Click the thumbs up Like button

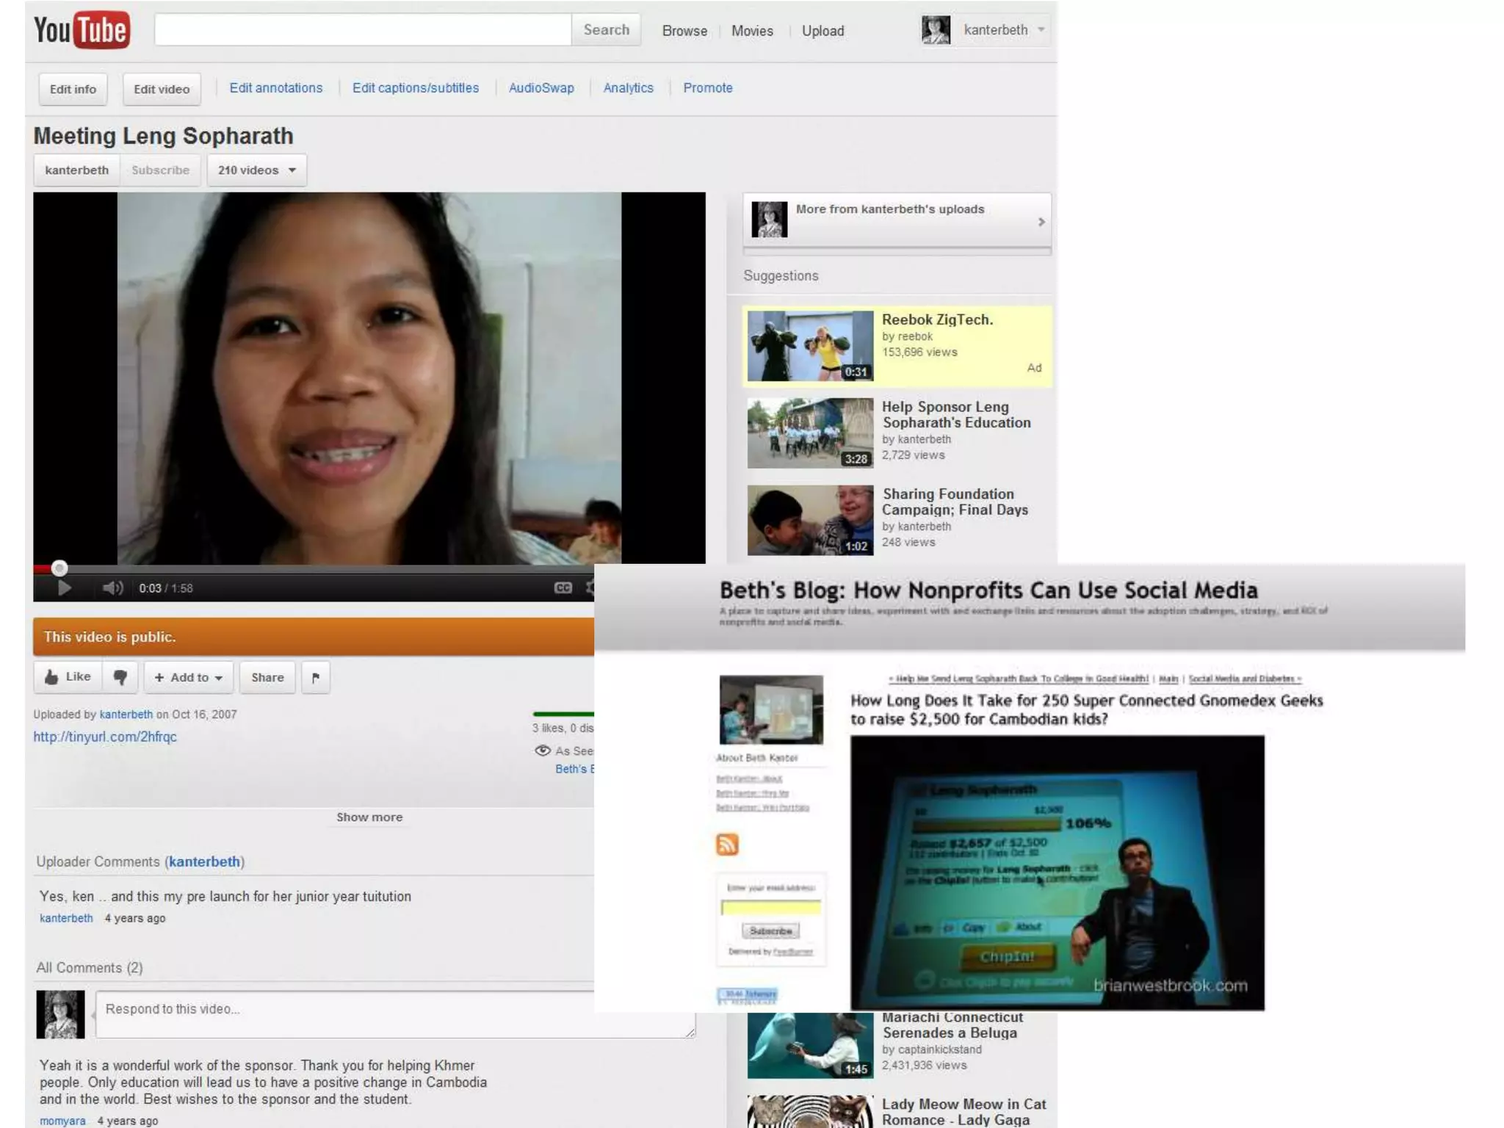click(68, 677)
